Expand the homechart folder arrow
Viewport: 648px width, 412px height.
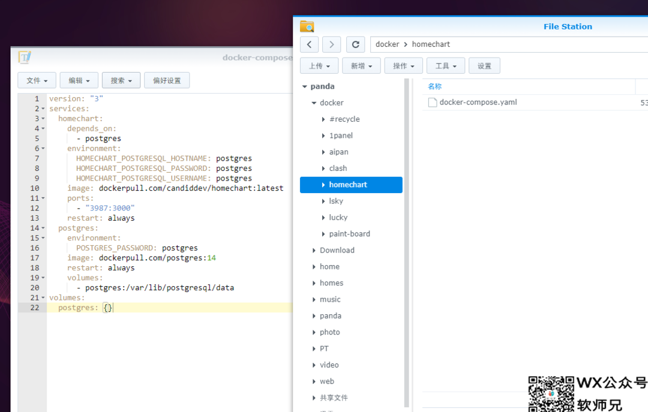[x=323, y=185]
